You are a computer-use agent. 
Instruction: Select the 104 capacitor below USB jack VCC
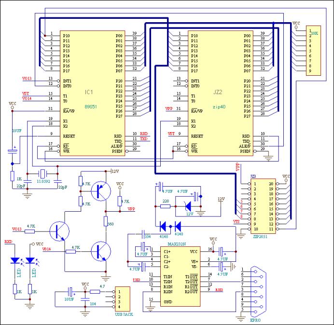click(85, 299)
